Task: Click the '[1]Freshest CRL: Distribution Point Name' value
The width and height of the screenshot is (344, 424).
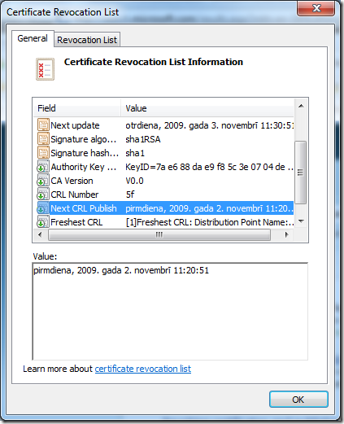Action: click(x=210, y=222)
